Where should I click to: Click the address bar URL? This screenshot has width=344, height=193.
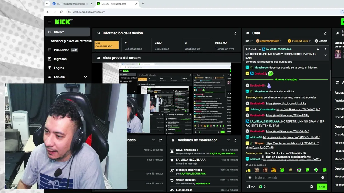click(x=89, y=12)
